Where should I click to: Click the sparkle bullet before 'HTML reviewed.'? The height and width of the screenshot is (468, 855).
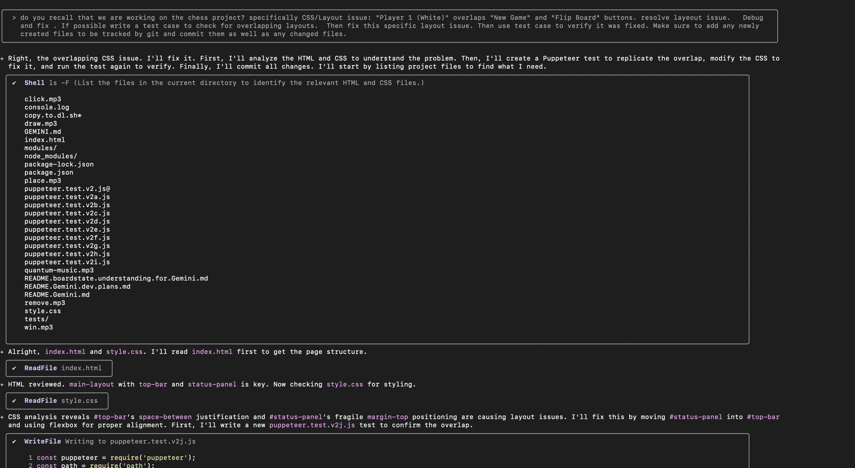click(2, 384)
